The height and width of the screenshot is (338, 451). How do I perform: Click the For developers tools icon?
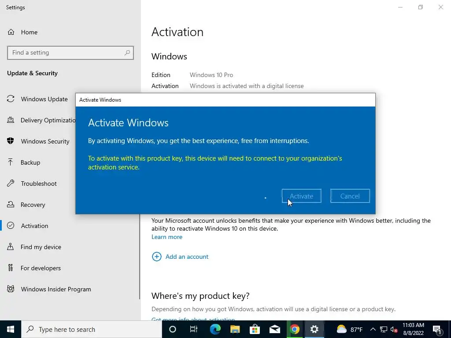(x=11, y=268)
